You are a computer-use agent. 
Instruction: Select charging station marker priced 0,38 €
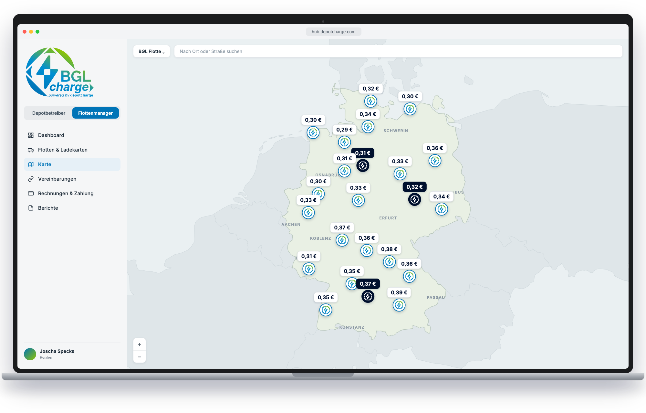(389, 262)
